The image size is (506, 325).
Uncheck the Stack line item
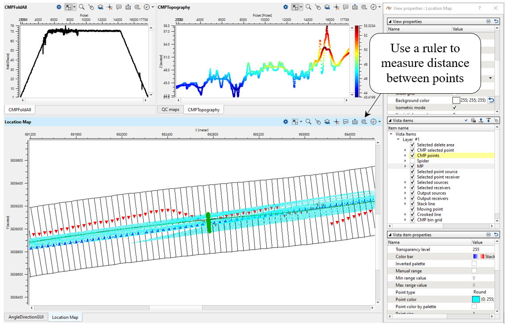(x=412, y=204)
